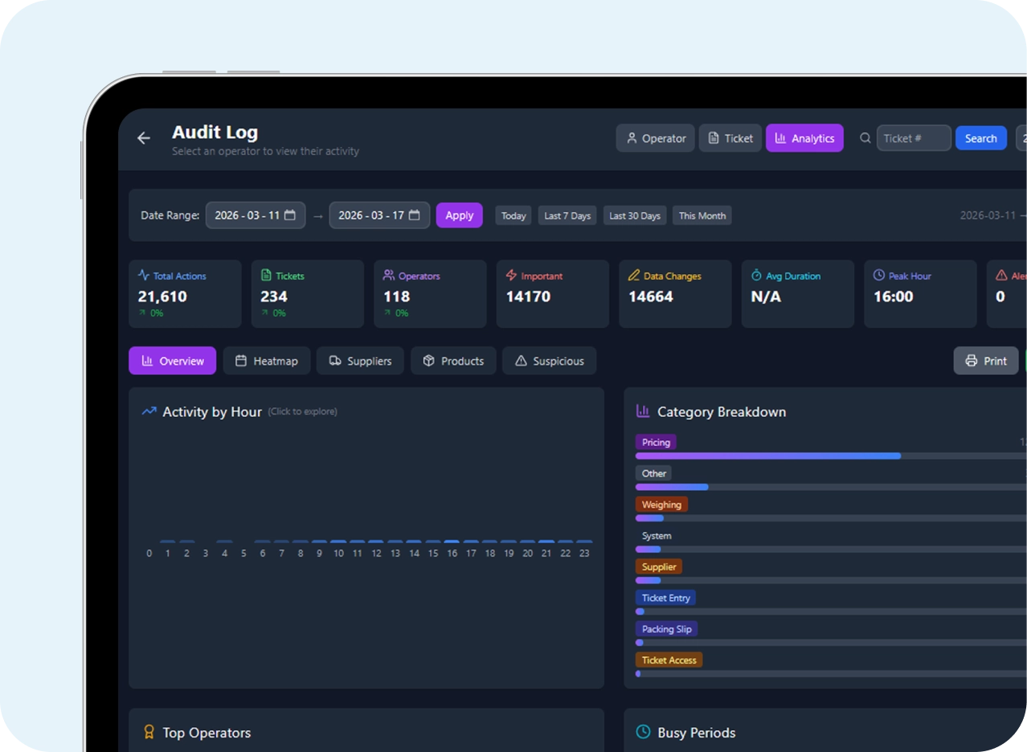Open the start date field 2026-03-11
Screen dimensions: 1027x752
coord(256,215)
